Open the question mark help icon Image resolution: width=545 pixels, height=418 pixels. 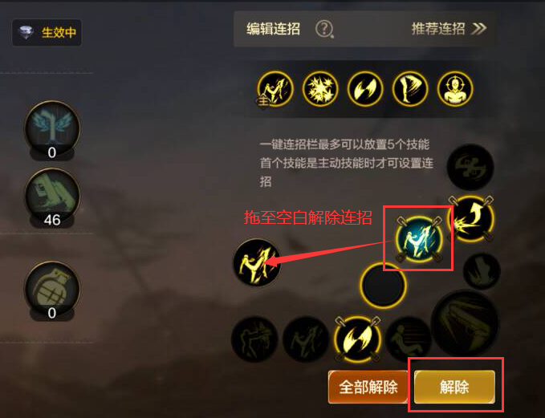coord(324,29)
